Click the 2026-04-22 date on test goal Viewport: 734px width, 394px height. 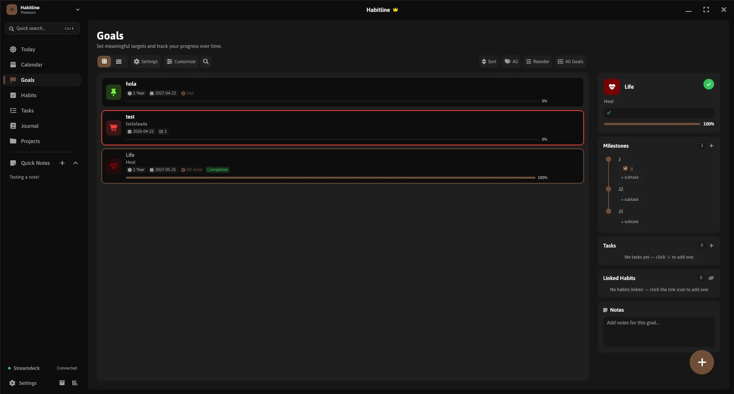pos(141,132)
